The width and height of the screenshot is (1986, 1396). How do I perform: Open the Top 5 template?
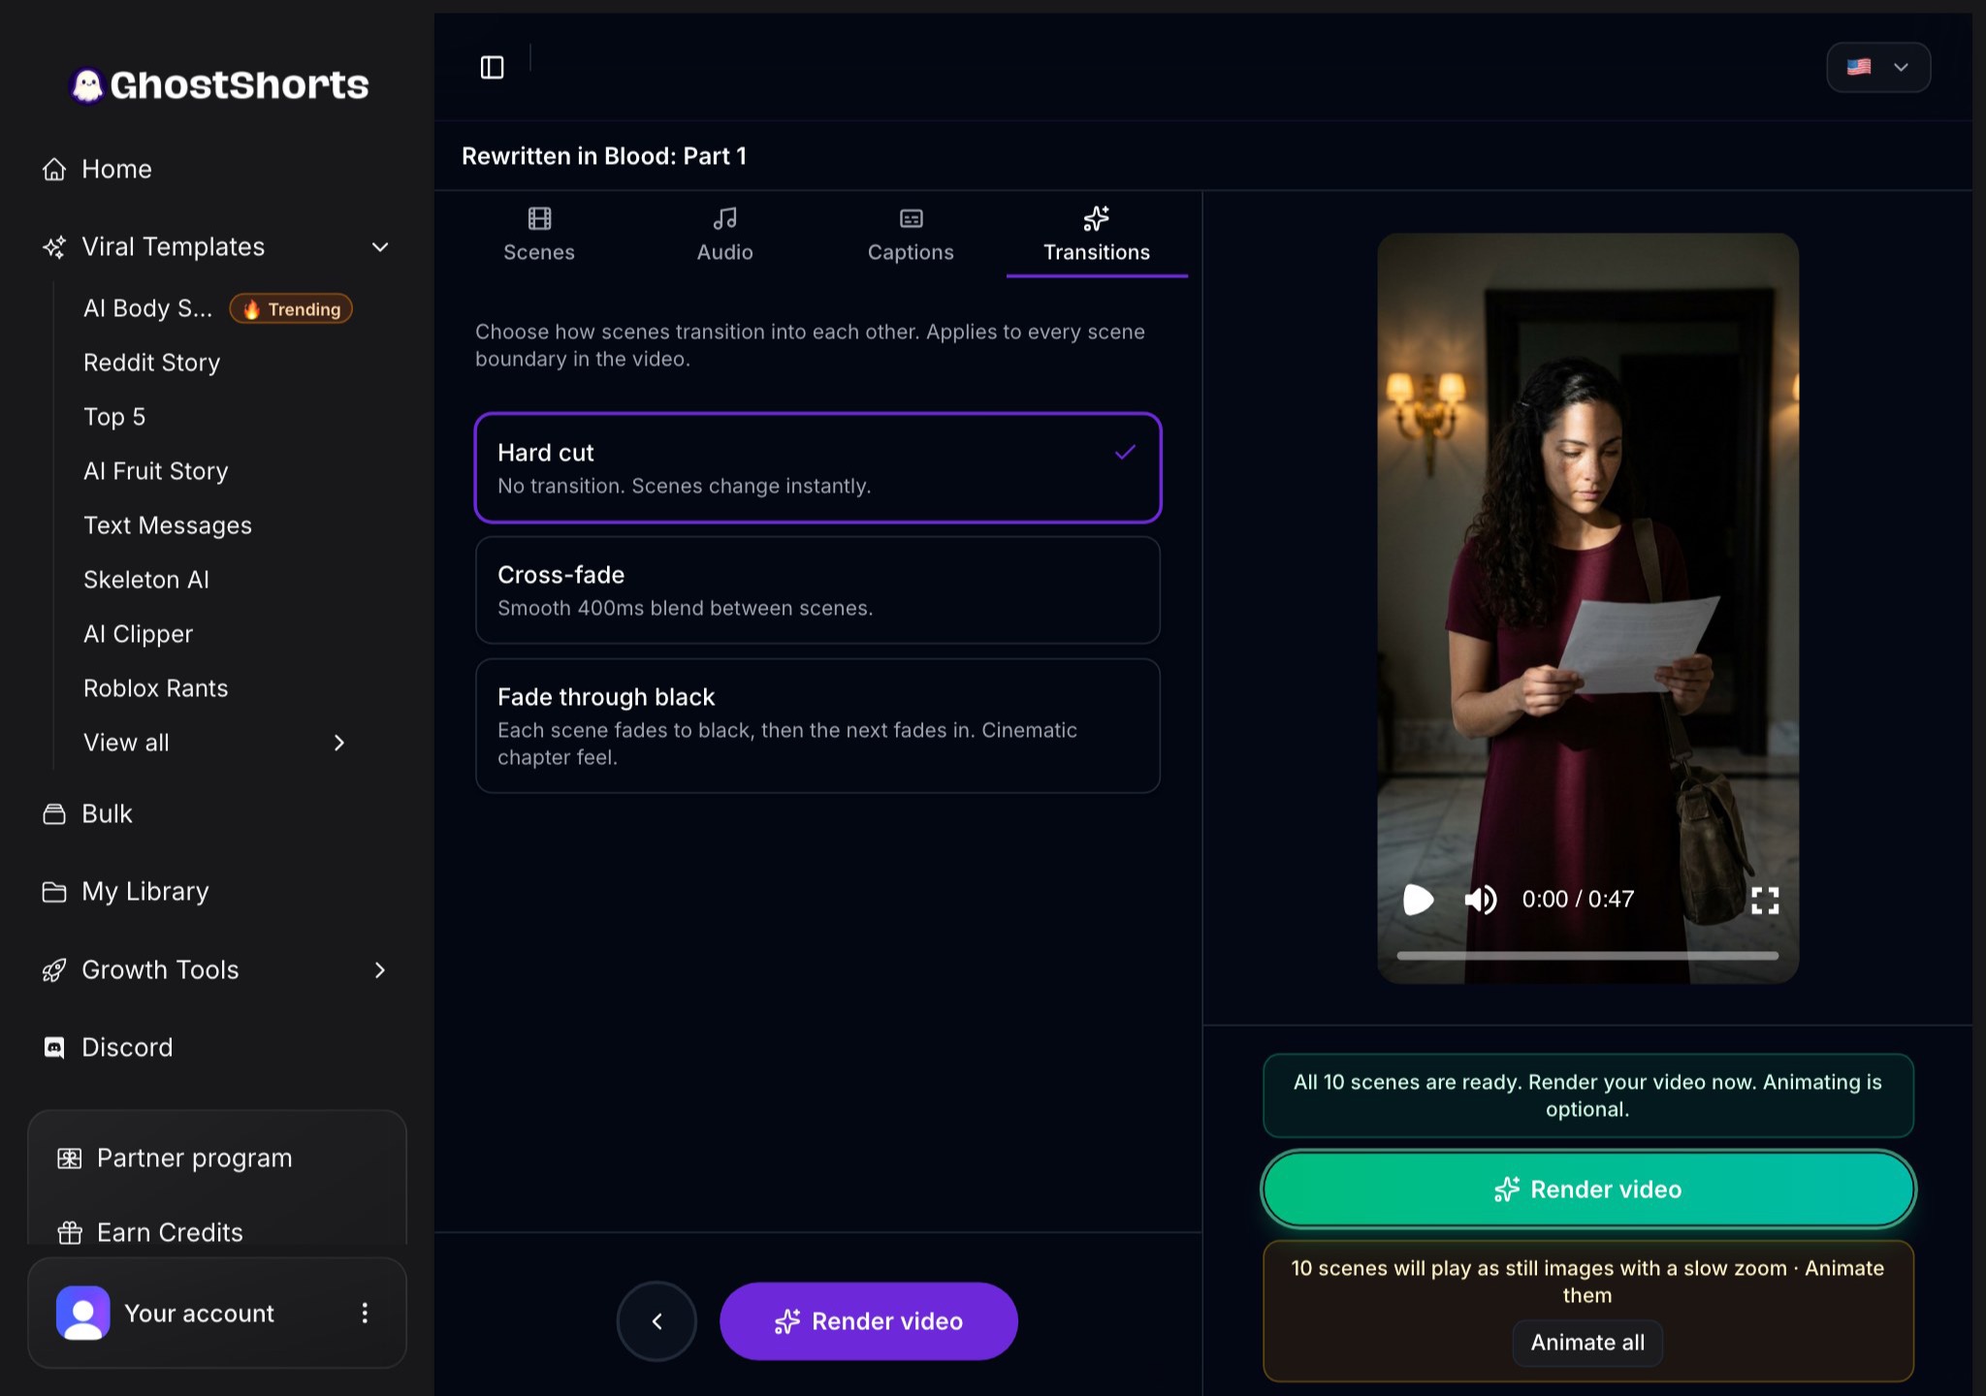pyautogui.click(x=114, y=417)
